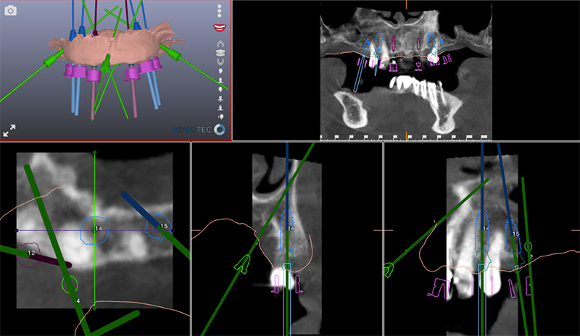The width and height of the screenshot is (580, 336).
Task: Expand 3D view with fullscreen arrows
Action: pos(10,131)
